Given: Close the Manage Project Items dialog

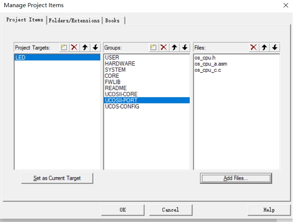Looking at the screenshot, I should pyautogui.click(x=286, y=5).
